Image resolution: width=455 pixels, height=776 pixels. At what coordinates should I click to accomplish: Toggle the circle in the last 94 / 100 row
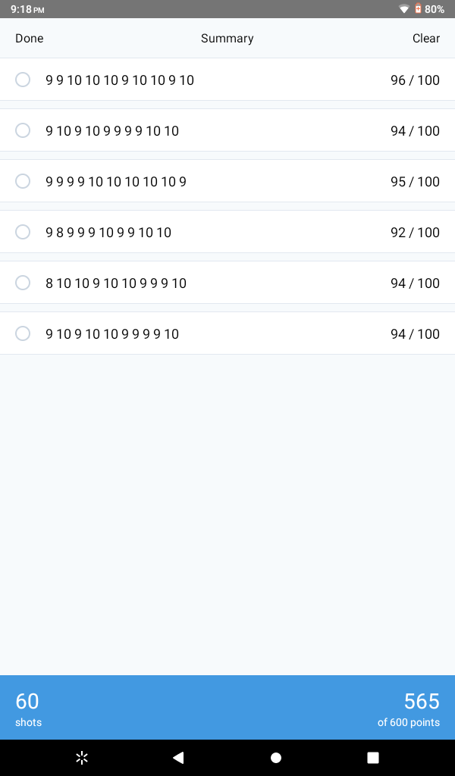23,333
